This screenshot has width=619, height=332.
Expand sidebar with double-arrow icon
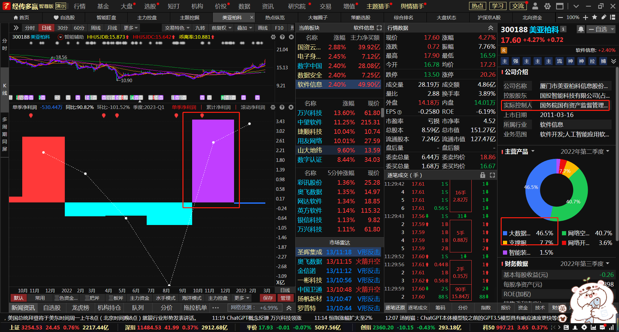point(16,28)
